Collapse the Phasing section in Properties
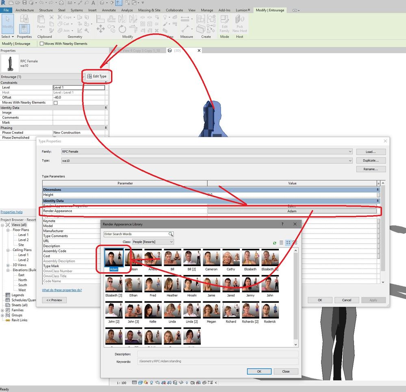 click(106, 128)
